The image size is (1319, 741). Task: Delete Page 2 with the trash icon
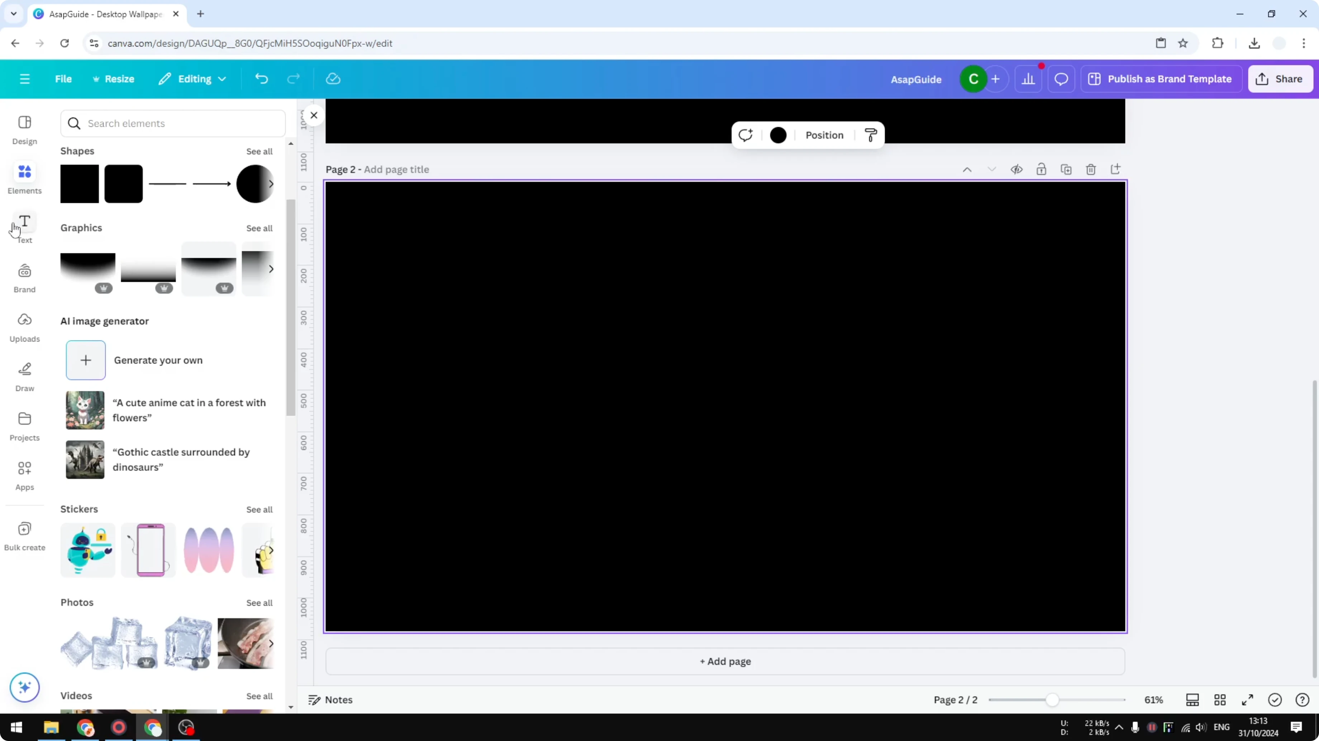pos(1091,169)
